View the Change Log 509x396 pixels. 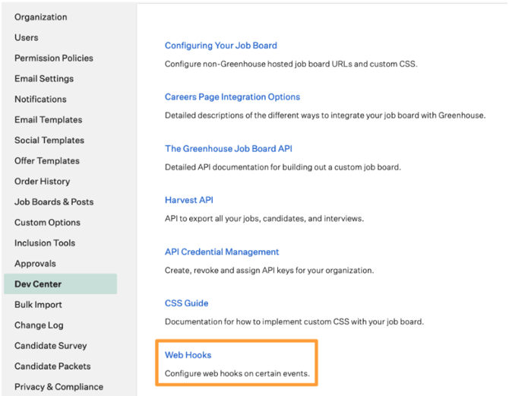click(39, 325)
